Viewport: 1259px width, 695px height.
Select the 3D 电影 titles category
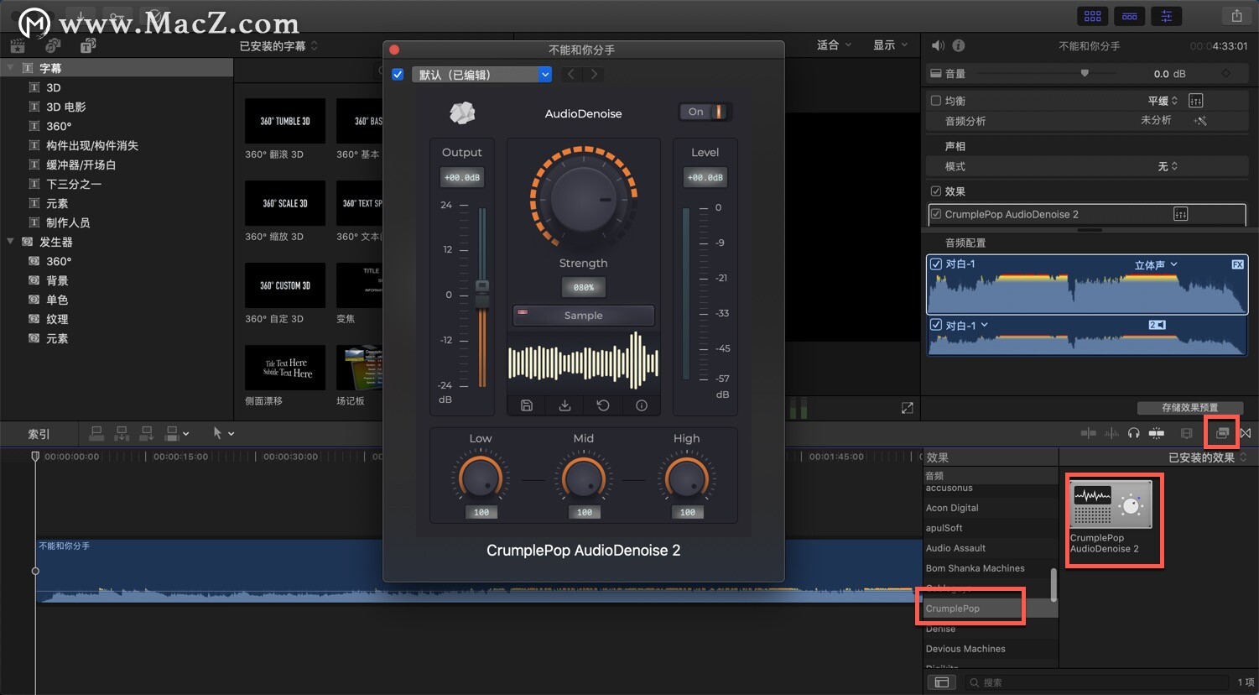point(66,107)
